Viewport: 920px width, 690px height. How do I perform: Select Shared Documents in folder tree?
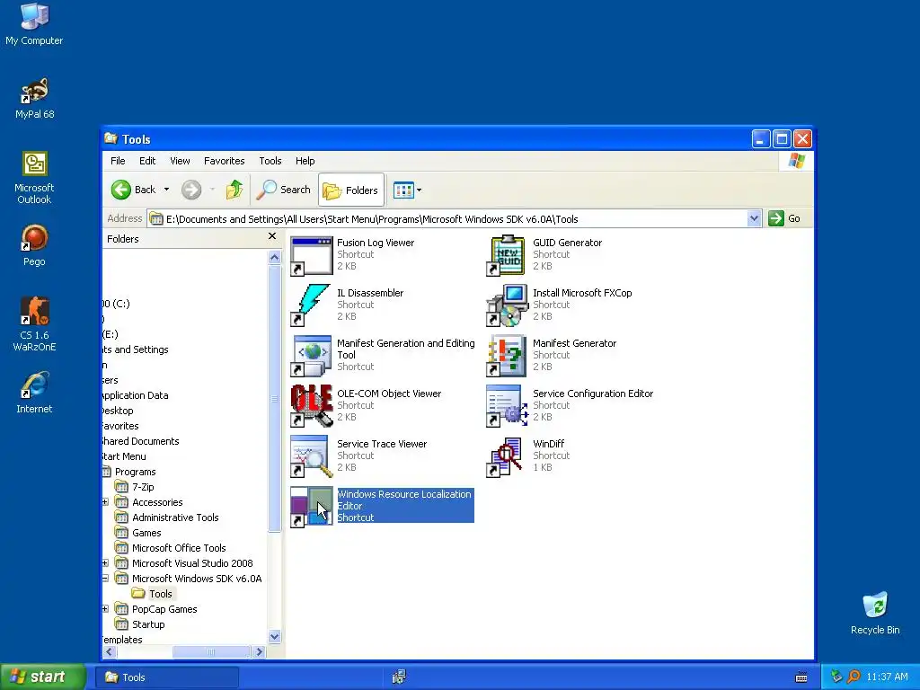coord(140,441)
